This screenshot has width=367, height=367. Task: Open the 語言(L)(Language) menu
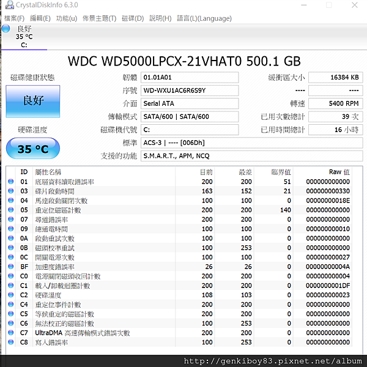tap(204, 18)
